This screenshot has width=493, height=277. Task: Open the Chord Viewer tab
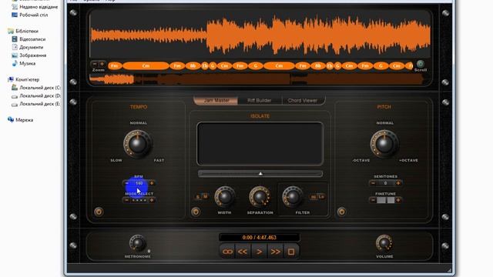(x=303, y=101)
